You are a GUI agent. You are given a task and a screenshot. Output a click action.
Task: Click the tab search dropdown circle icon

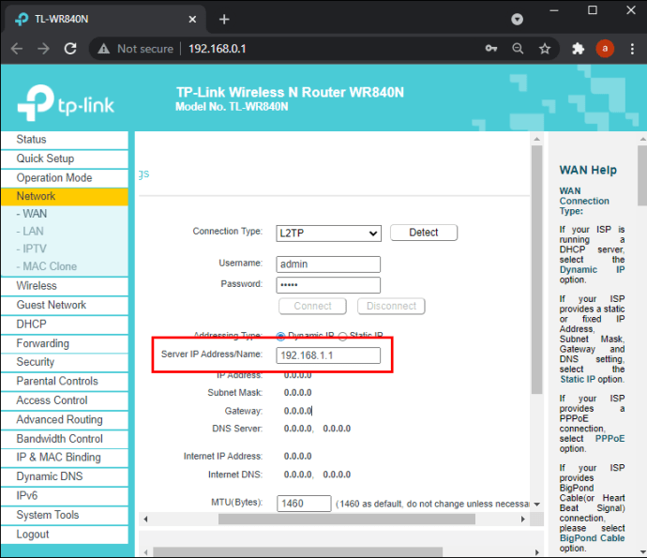tap(517, 19)
